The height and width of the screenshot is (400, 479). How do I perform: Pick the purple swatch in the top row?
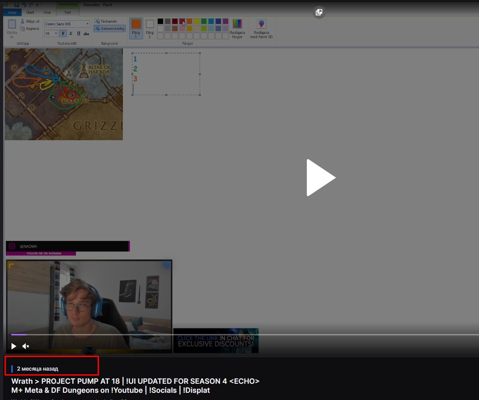coord(225,21)
